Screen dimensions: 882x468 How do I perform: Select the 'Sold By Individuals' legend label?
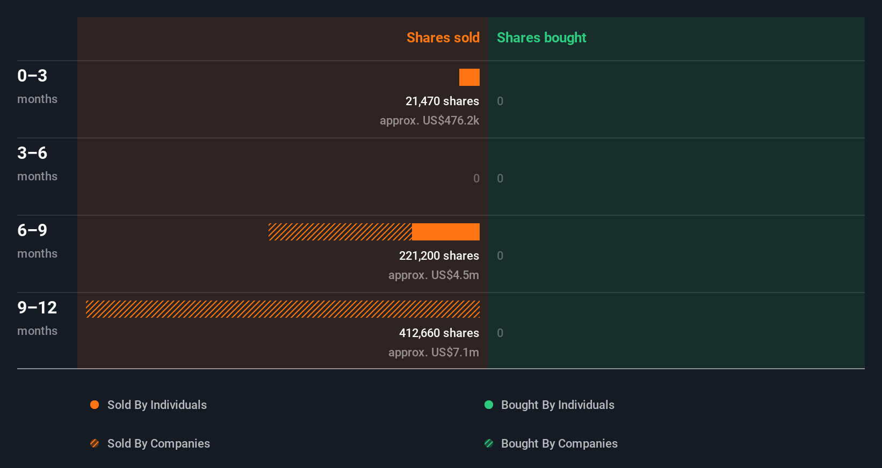(157, 405)
